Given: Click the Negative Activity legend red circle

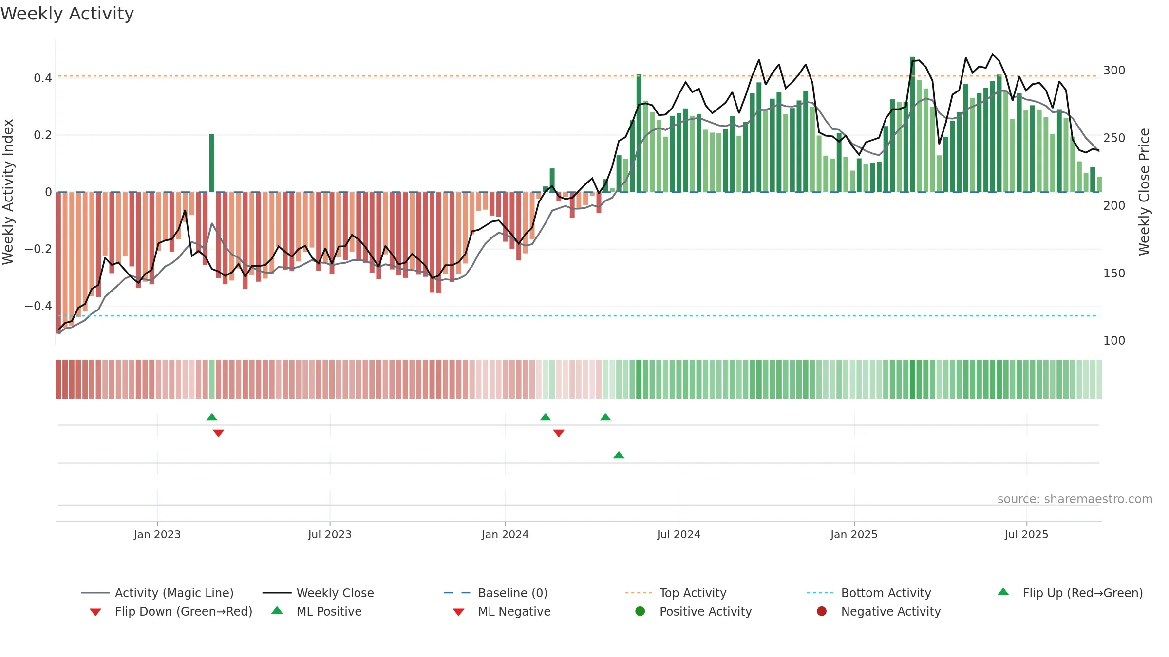Looking at the screenshot, I should click(822, 611).
